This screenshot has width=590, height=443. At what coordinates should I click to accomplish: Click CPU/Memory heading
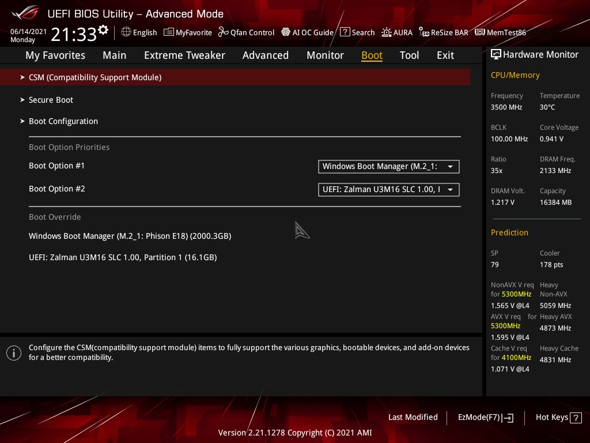click(x=515, y=76)
